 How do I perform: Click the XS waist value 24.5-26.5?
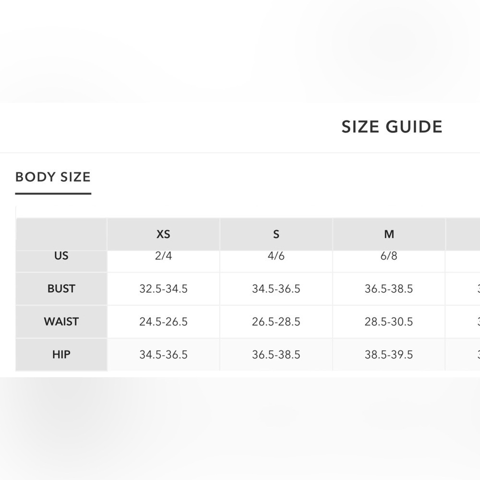coord(163,322)
